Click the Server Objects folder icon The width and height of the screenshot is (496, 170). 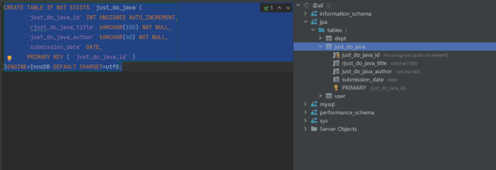[314, 129]
